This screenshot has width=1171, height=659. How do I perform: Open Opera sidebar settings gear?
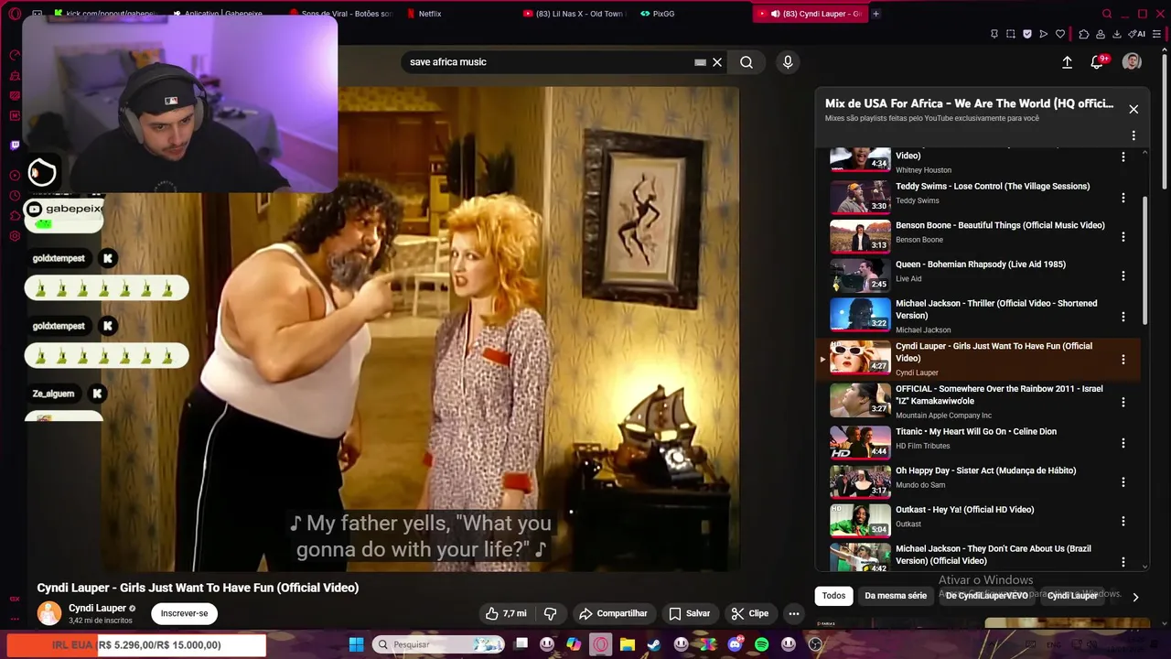(15, 236)
